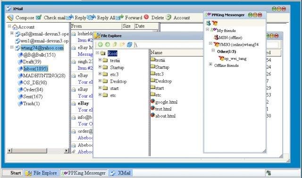
Task: Click the File Explore forward arrow icon
Action: point(108,45)
